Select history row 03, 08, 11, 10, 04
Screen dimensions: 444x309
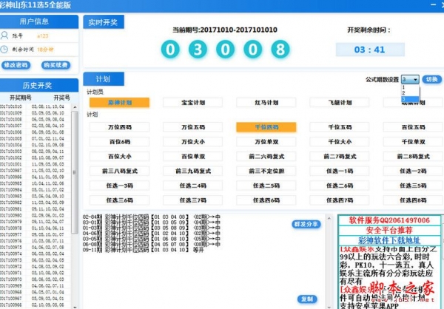(x=36, y=106)
